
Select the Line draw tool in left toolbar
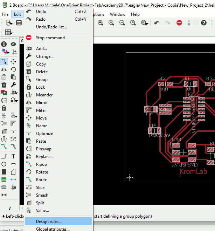[4, 156]
